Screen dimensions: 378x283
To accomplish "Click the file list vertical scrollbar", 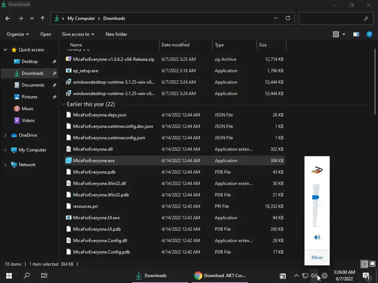I will coord(375,81).
